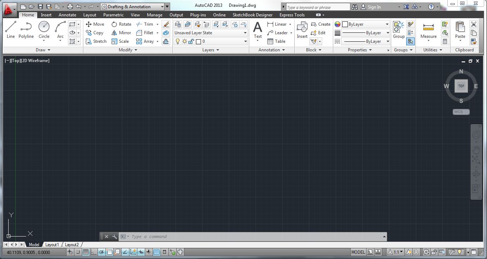
Task: Click the Layer Properties icon
Action: pyautogui.click(x=178, y=24)
